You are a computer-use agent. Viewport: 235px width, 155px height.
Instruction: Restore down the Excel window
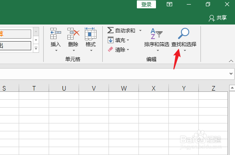point(208,4)
